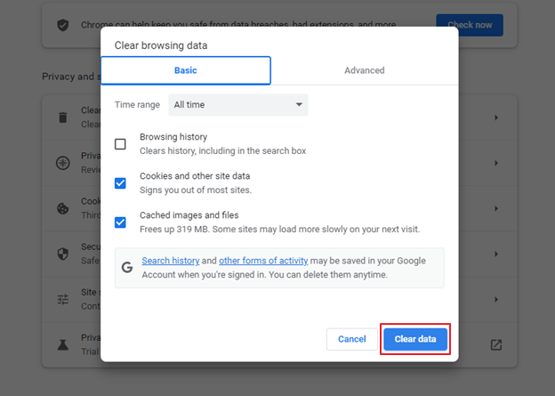Screen dimensions: 555x396
Task: Click the Site settings sliders icon
Action: tap(63, 299)
